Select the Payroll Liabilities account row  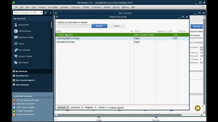coord(122,35)
